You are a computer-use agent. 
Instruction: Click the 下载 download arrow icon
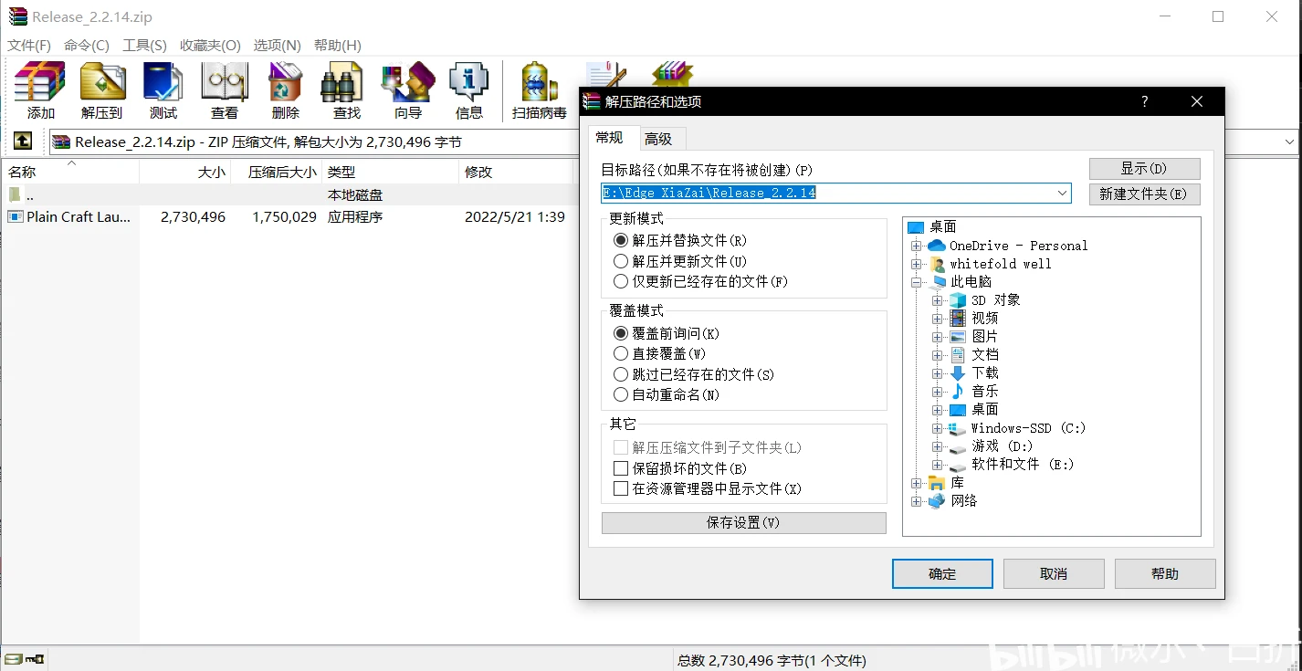click(x=958, y=373)
